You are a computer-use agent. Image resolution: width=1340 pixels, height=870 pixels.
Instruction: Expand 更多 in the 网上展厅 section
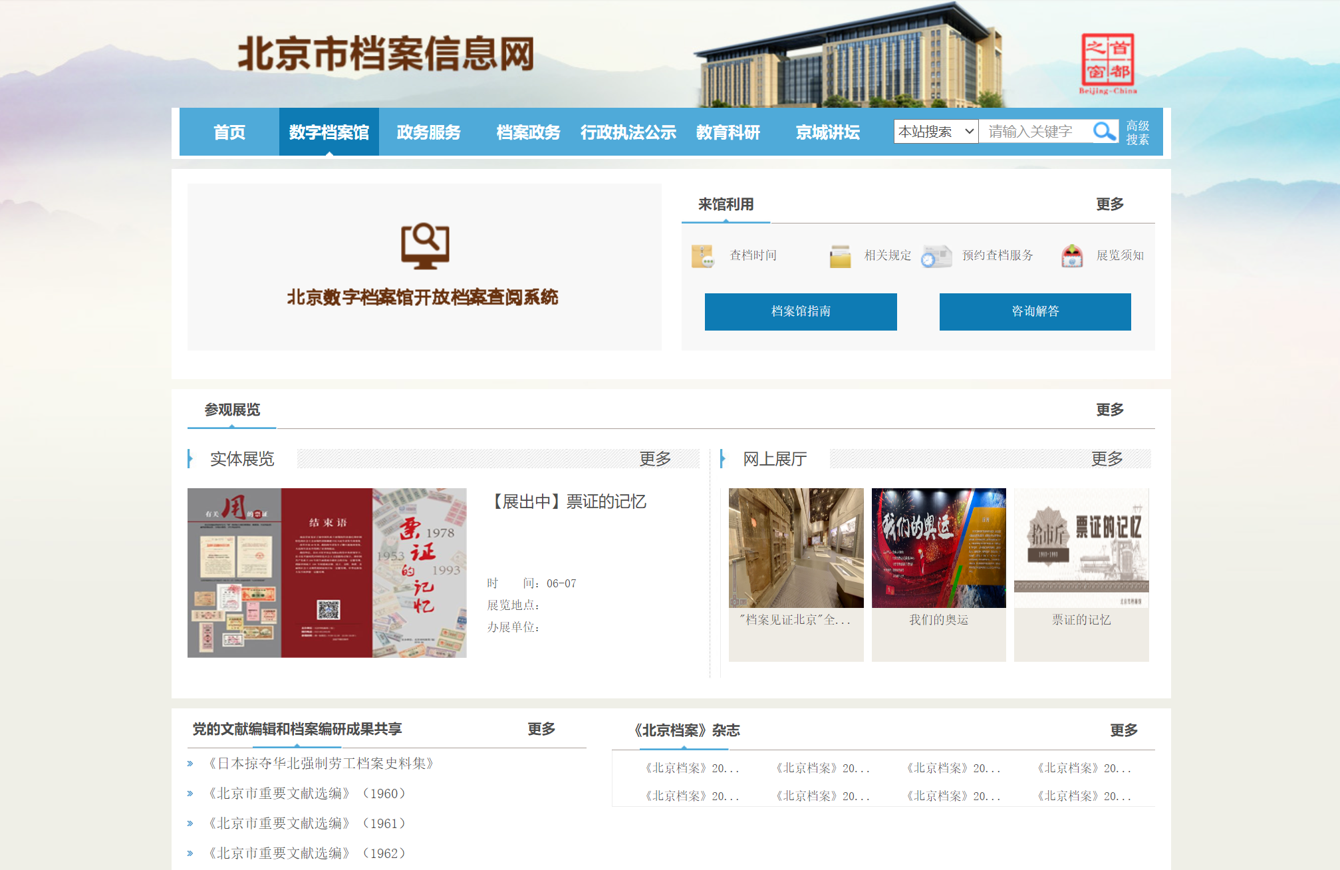click(x=1107, y=458)
